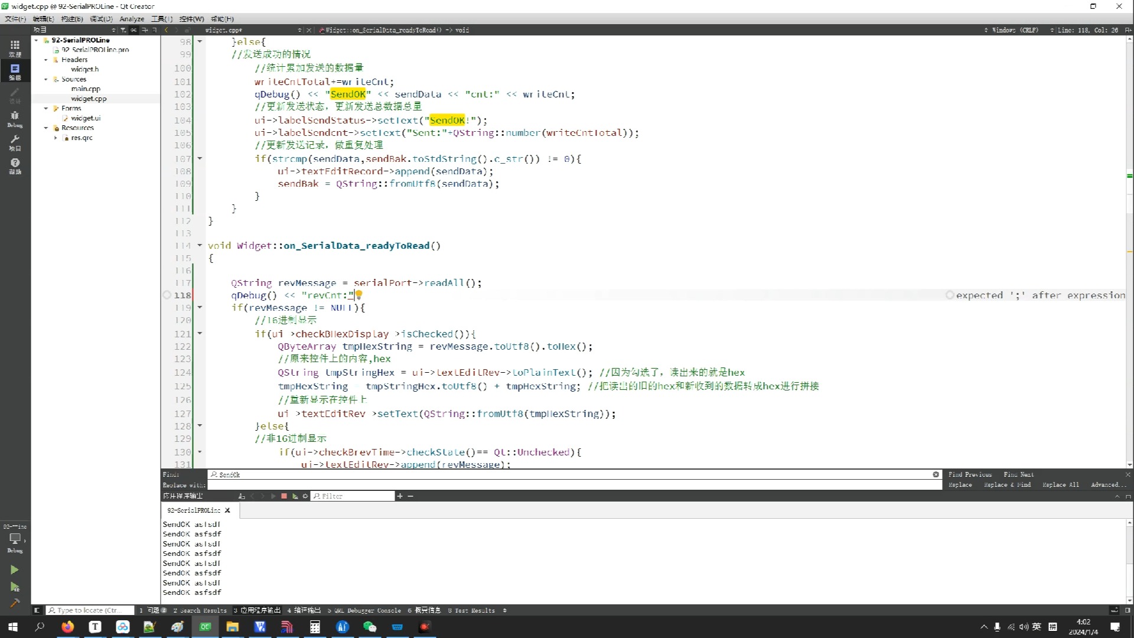Collapse the Headers folder

46,60
